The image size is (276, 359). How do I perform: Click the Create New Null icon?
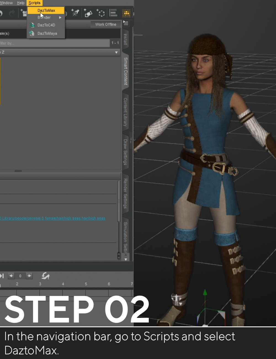click(x=101, y=13)
